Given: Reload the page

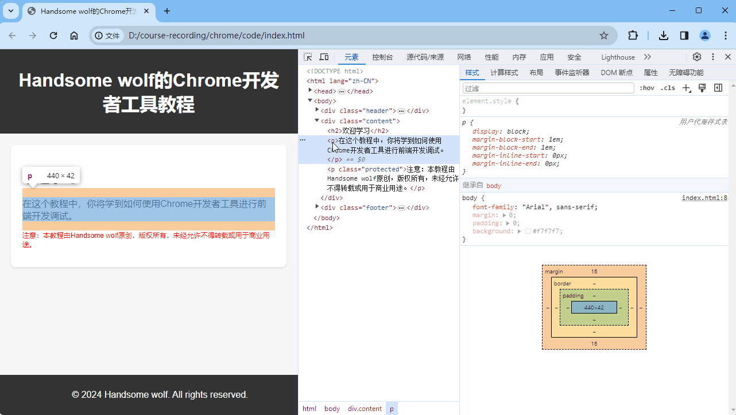Looking at the screenshot, I should pyautogui.click(x=53, y=36).
